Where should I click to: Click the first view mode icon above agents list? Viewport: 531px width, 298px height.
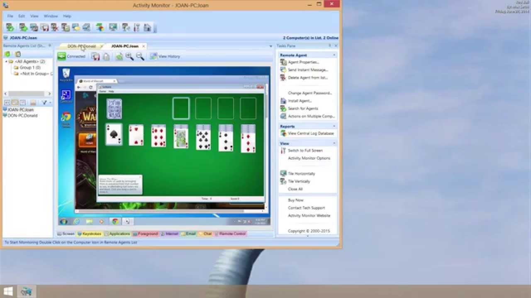(x=7, y=103)
